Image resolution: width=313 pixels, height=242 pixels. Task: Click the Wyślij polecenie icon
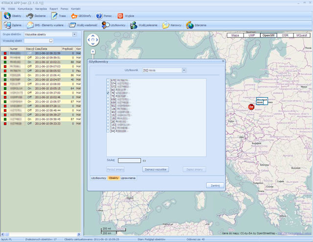click(x=134, y=25)
